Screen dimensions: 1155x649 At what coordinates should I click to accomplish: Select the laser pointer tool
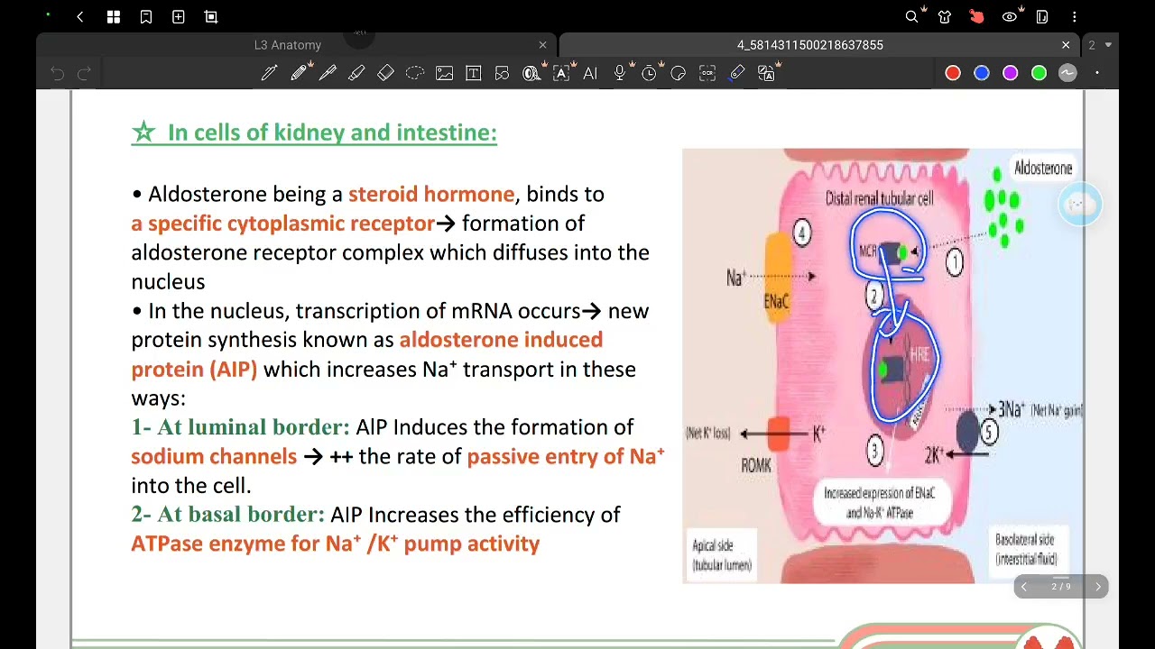tap(737, 73)
